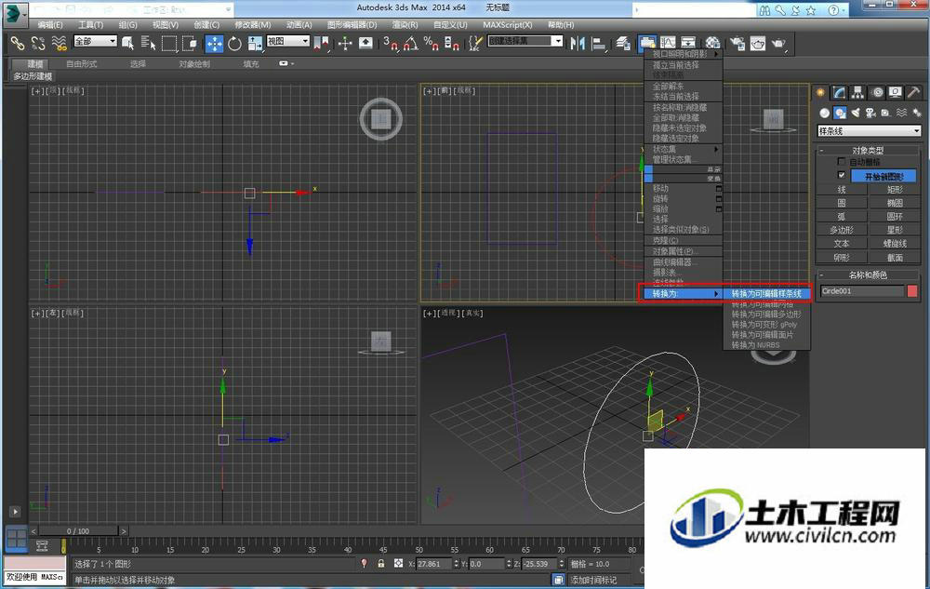Click the 线 shape button
Viewport: 930px width, 589px height.
coord(842,190)
